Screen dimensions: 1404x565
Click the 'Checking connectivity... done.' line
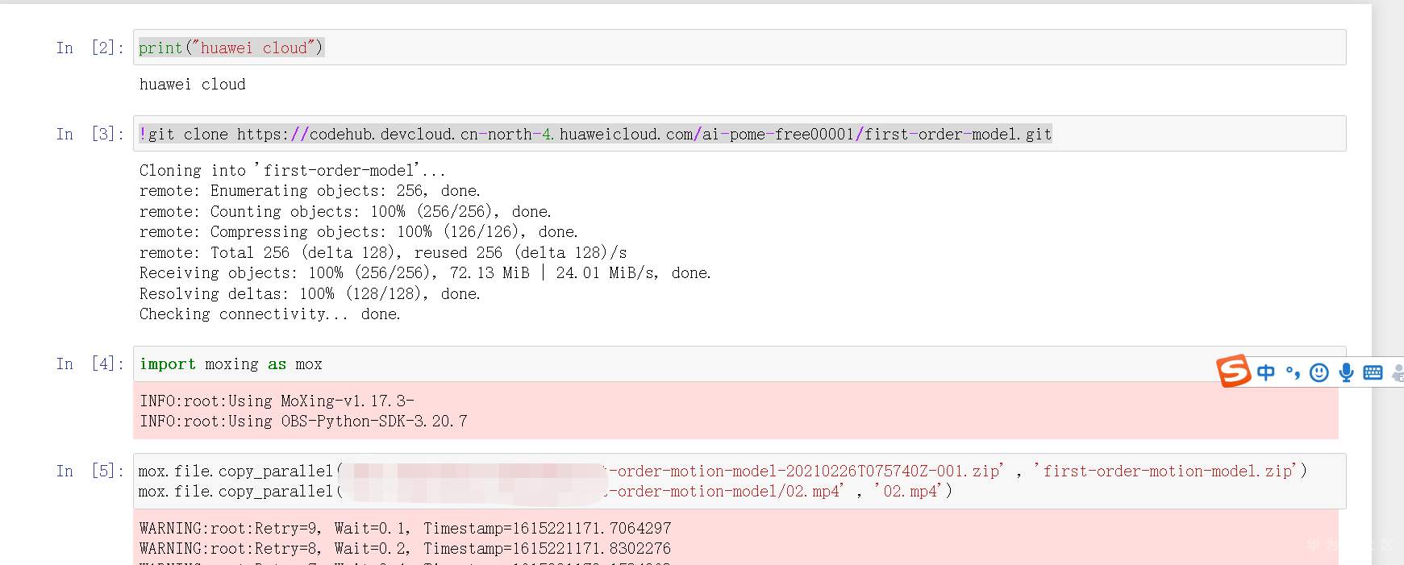[x=269, y=314]
